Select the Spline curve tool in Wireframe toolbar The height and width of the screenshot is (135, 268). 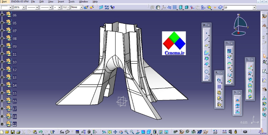tap(206, 77)
